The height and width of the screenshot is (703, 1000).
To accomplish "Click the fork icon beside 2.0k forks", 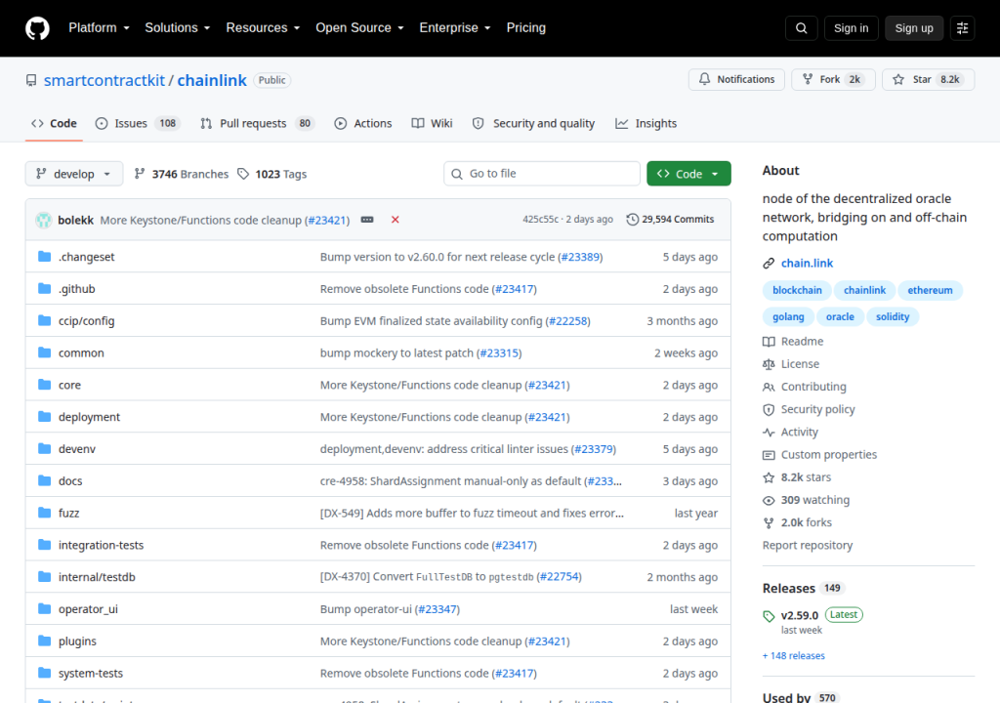I will [769, 523].
